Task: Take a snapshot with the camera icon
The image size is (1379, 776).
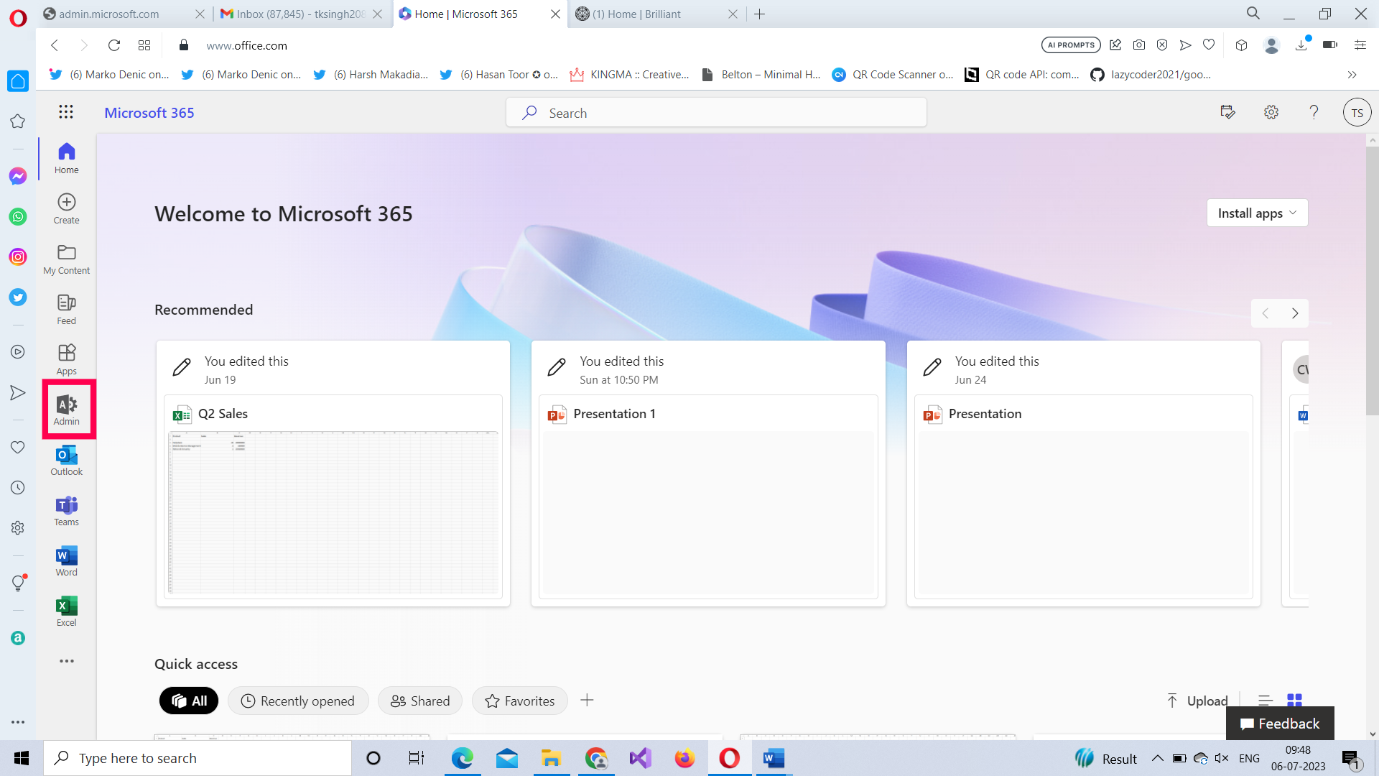Action: click(1139, 45)
